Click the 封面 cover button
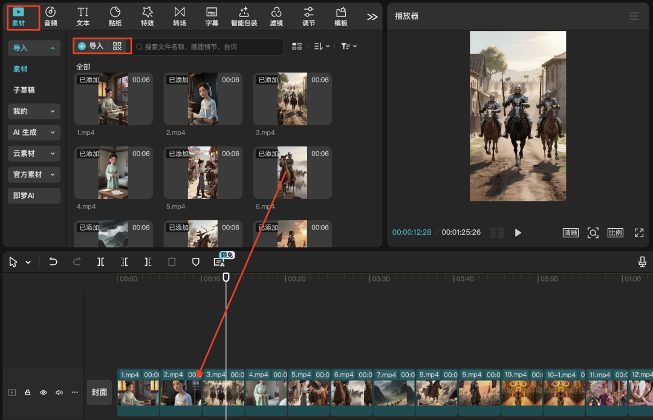This screenshot has height=420, width=653. tap(99, 392)
